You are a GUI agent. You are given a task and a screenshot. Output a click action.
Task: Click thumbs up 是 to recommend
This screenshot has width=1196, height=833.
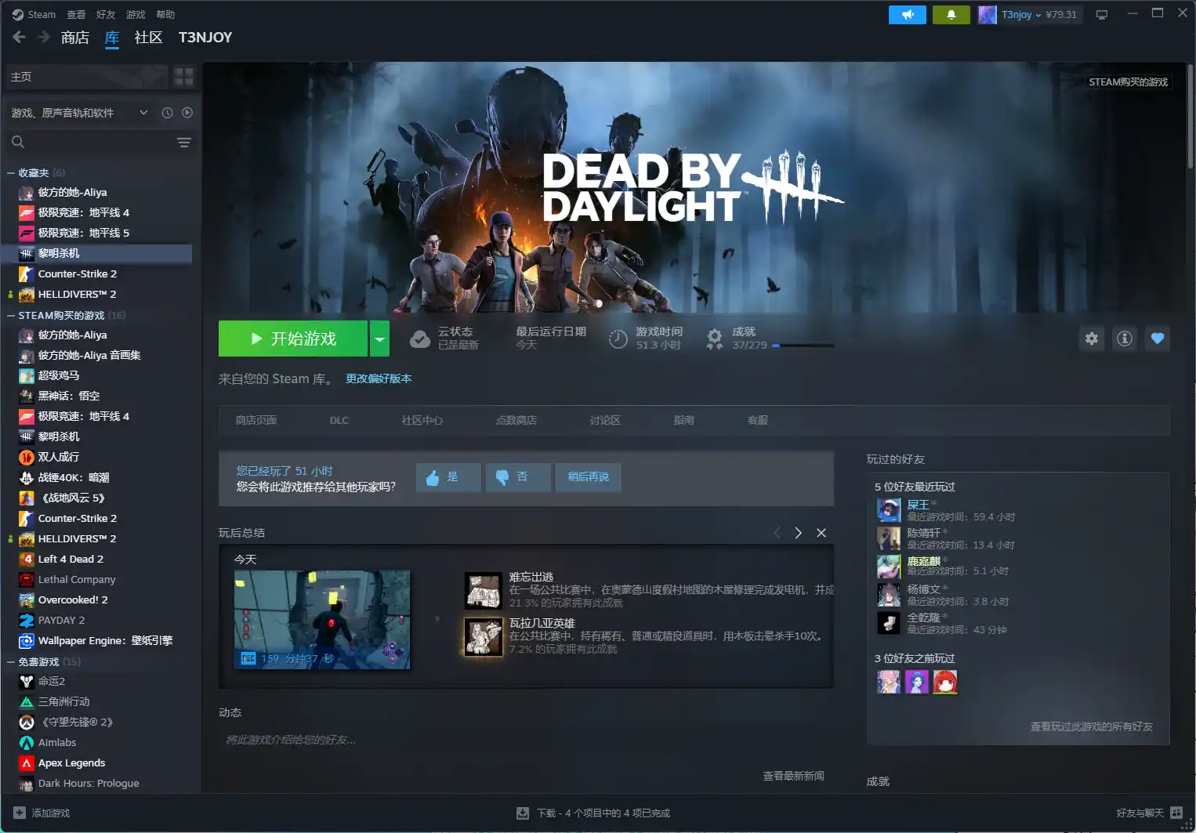click(448, 477)
